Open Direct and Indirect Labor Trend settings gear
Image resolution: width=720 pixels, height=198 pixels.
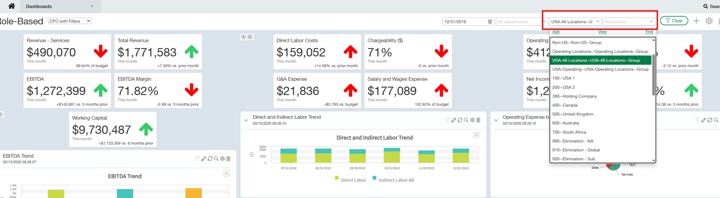472,120
